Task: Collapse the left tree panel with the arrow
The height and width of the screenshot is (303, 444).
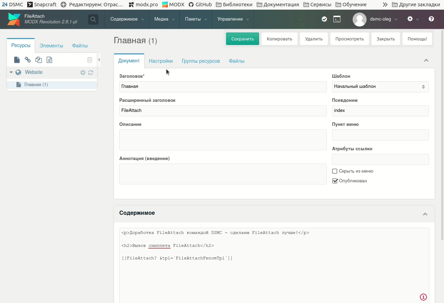Action: point(99,60)
